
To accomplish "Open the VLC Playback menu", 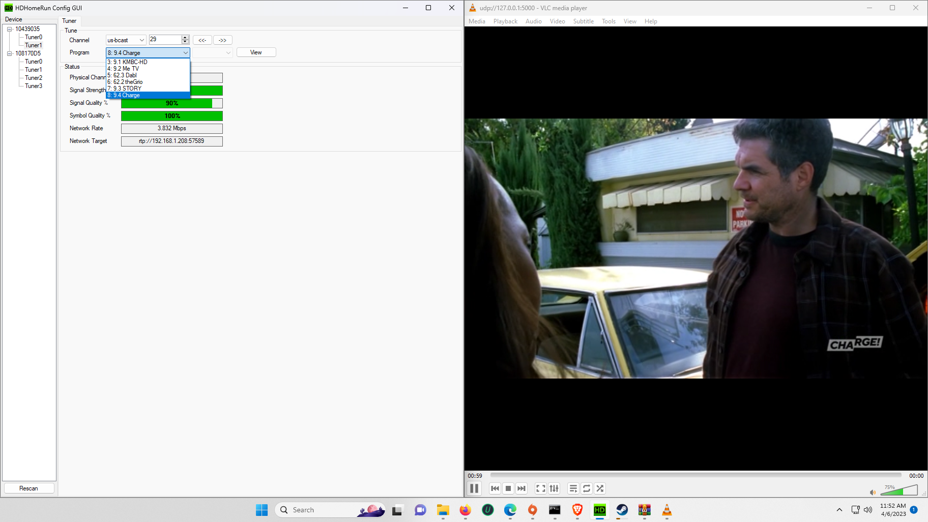I will point(505,21).
